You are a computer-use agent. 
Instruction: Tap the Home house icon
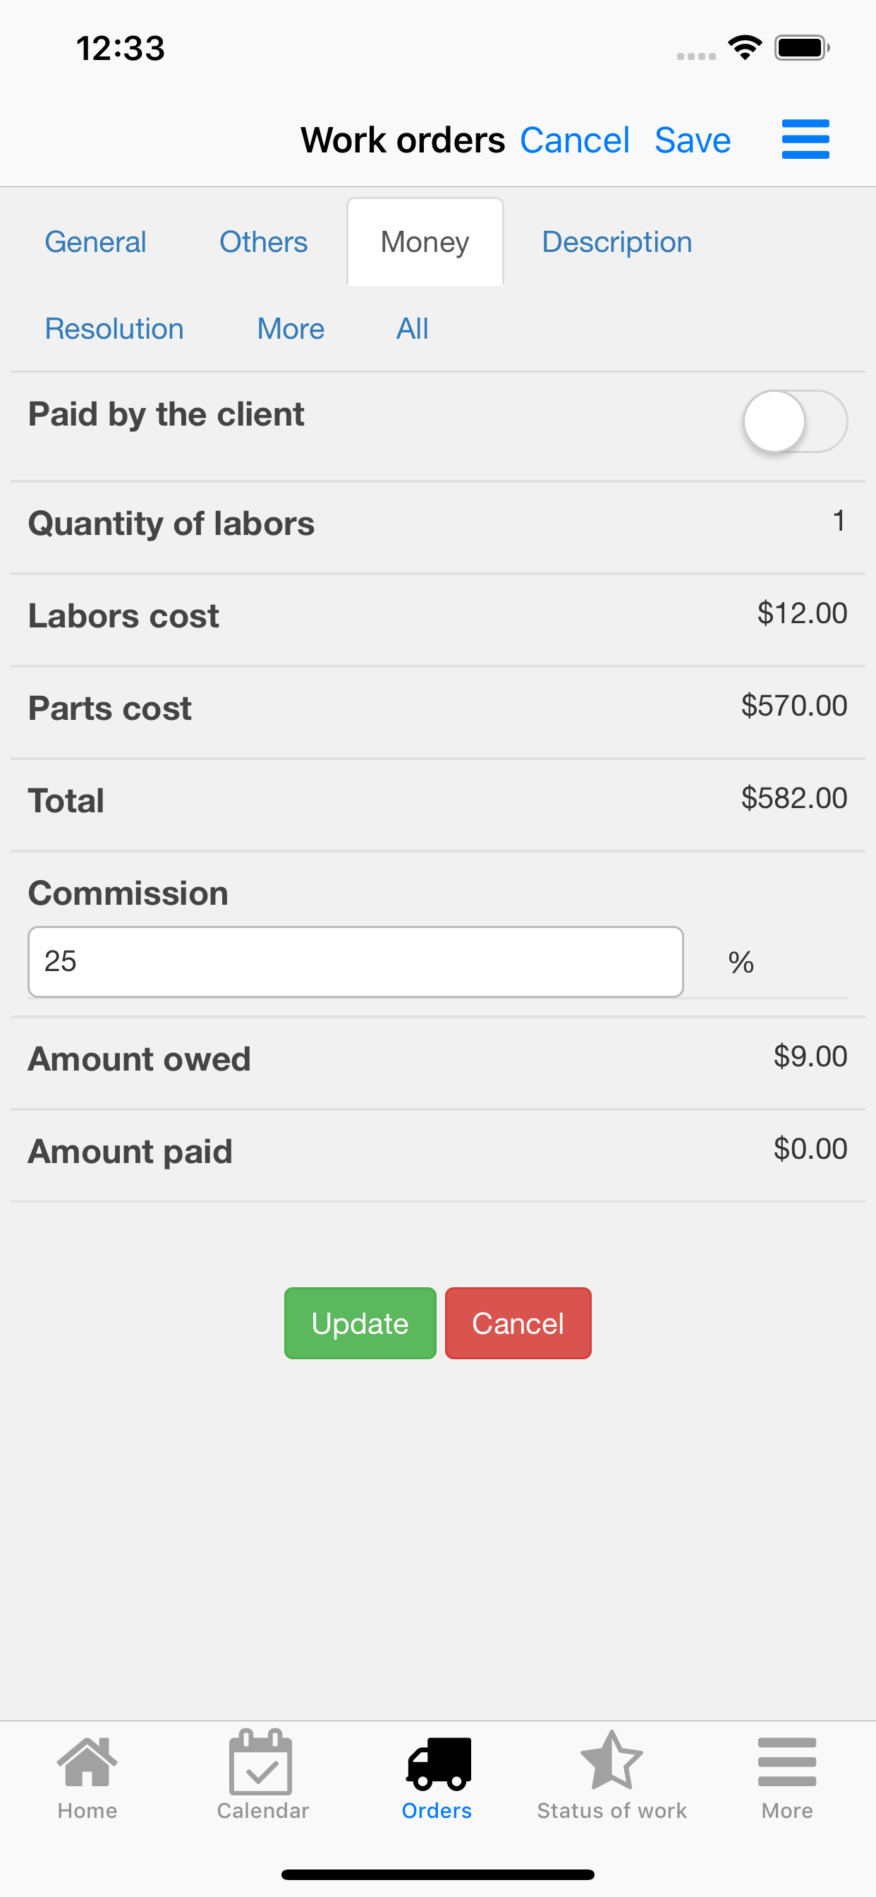(87, 1763)
